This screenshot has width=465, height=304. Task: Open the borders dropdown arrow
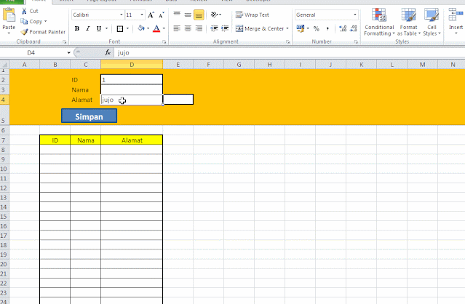point(128,29)
